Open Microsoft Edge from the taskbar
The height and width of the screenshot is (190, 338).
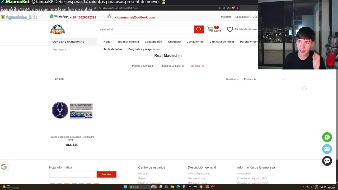[178, 187]
